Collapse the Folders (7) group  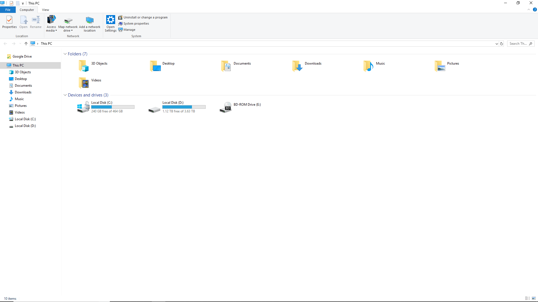click(x=65, y=54)
